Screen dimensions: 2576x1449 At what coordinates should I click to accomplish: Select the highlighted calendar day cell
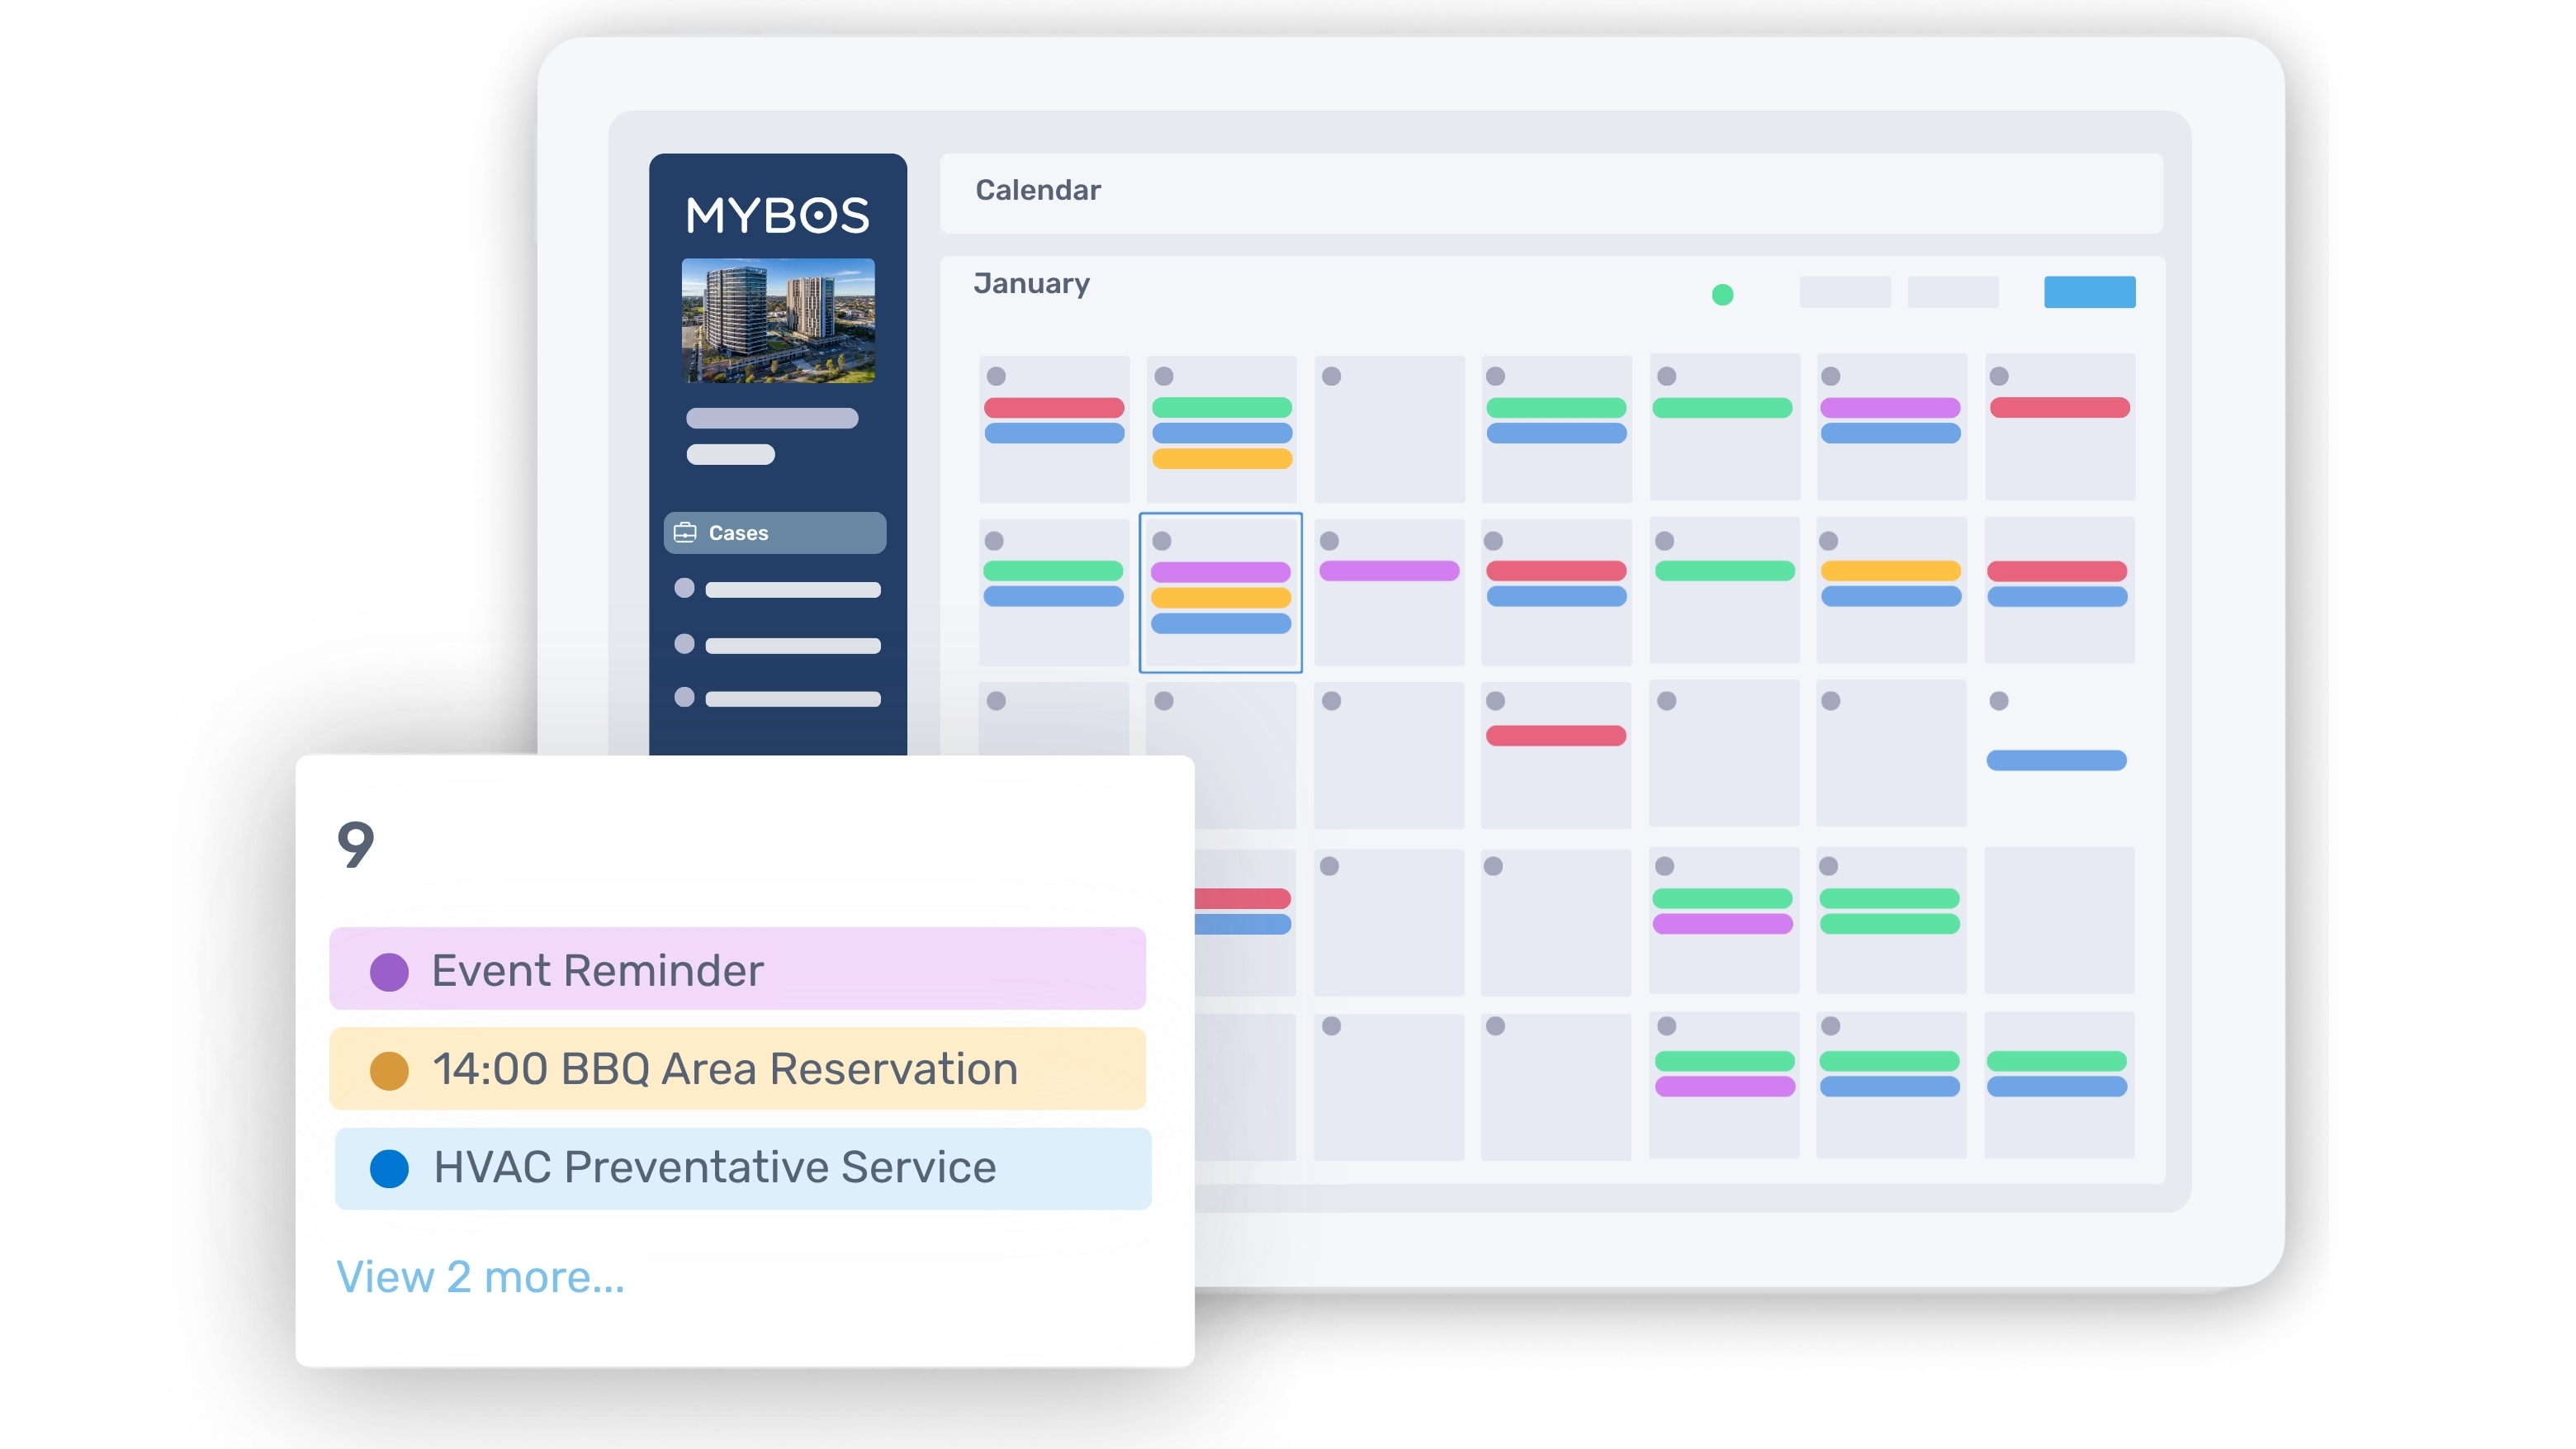tap(1220, 592)
